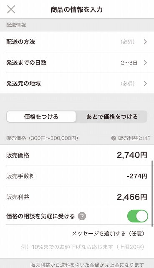The height and width of the screenshot is (268, 154).
Task: Toggle 価格の相談を気軽に受ける switch off
Action: point(138,216)
